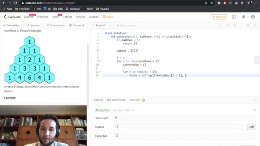Open the user account icon

[x=253, y=17]
